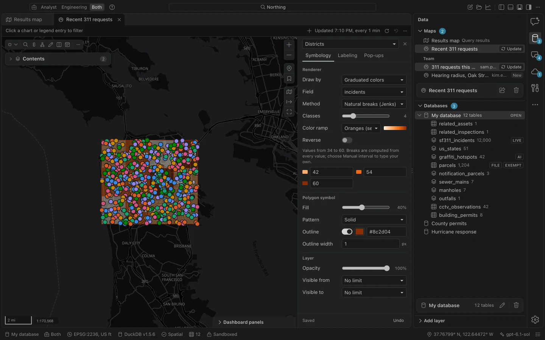
Task: Open the comments panel with badge 4
Action: tap(535, 55)
